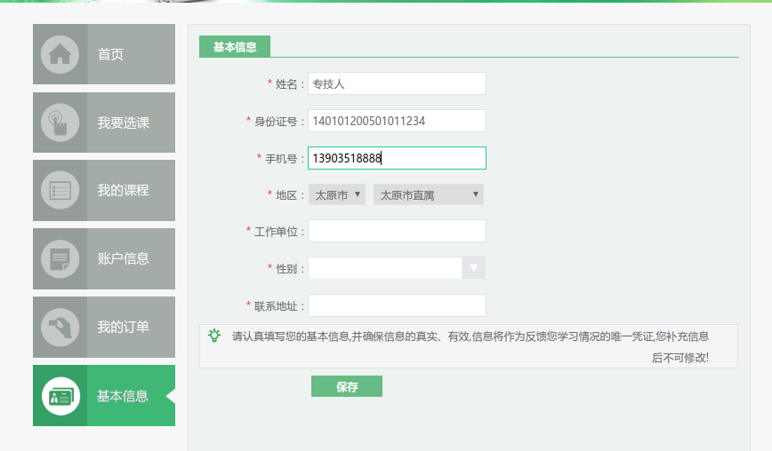This screenshot has width=772, height=451.
Task: Focus the 工作单位 work unit field
Action: coord(397,231)
